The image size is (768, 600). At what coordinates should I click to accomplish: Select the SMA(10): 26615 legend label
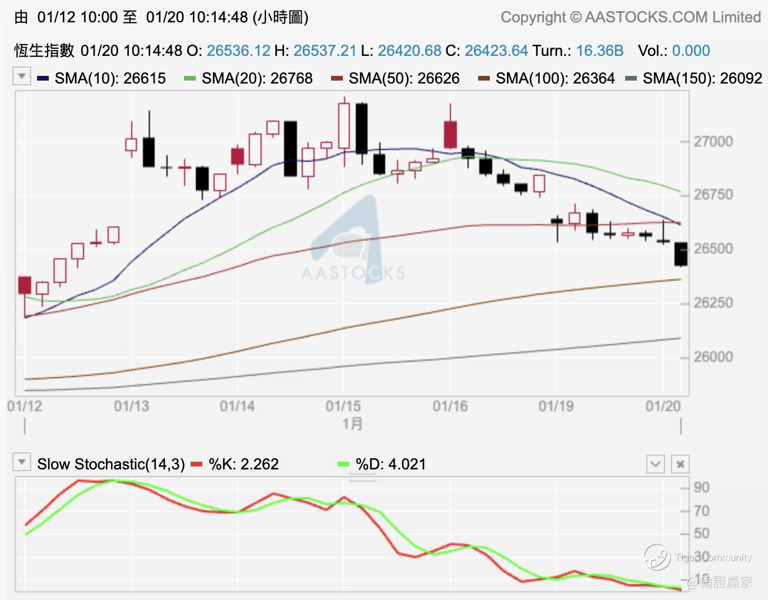coord(110,78)
